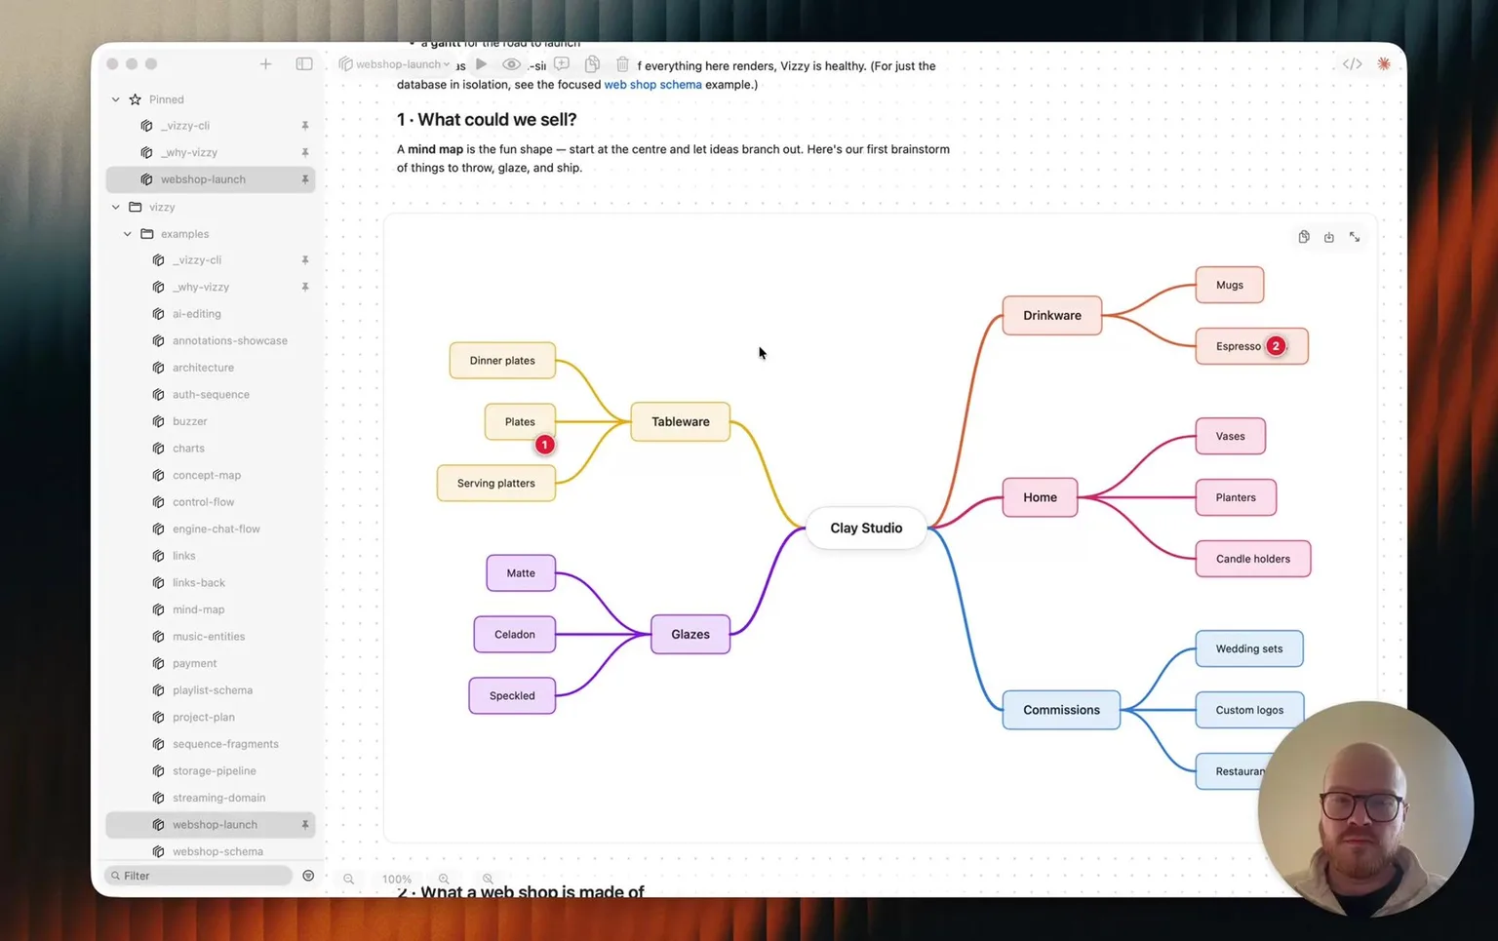1498x941 pixels.
Task: Toggle the pin on _vizzy-cli under examples
Action: point(305,260)
